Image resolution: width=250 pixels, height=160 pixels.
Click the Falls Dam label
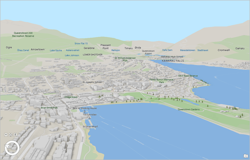click(167, 50)
